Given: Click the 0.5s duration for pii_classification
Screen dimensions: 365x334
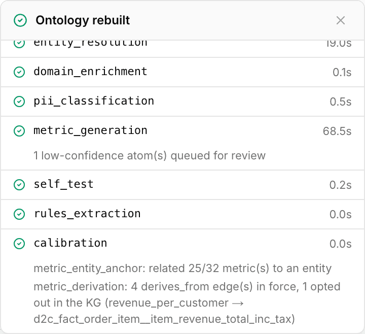Looking at the screenshot, I should [340, 102].
